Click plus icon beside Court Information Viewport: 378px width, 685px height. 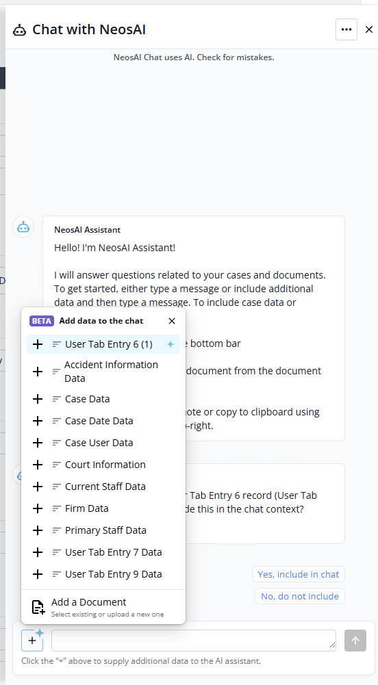click(38, 465)
